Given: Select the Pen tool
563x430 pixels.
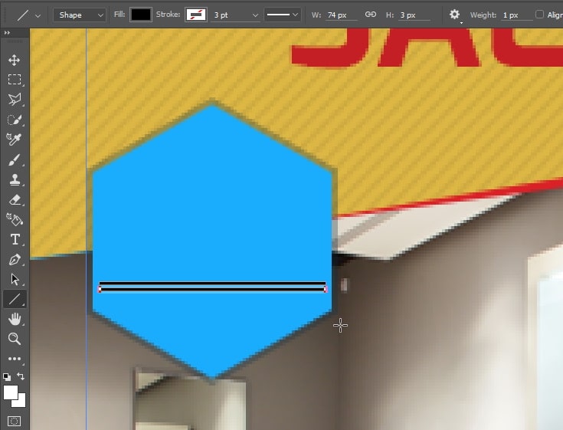Looking at the screenshot, I should coord(15,259).
